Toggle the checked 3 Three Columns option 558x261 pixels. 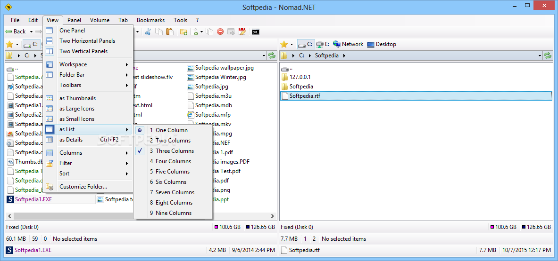[173, 150]
